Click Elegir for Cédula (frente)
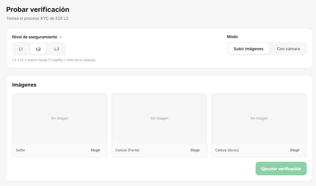 195,150
